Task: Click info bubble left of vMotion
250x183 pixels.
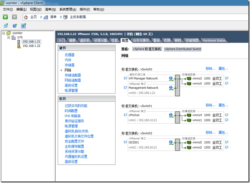Action: point(125,115)
